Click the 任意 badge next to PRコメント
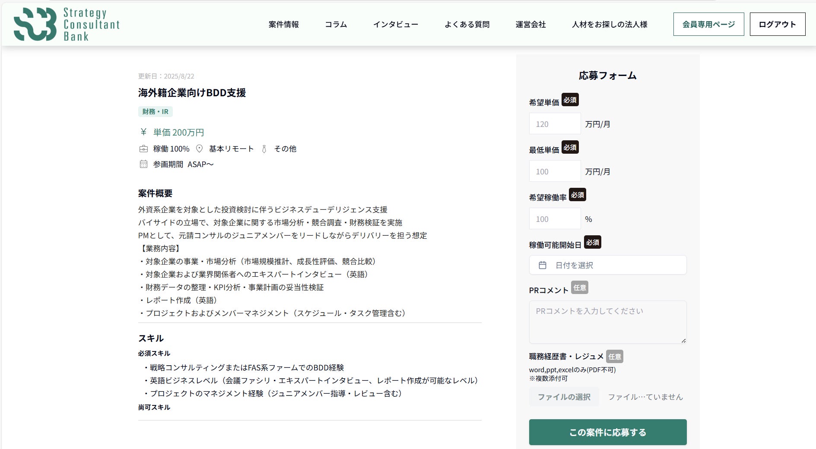Viewport: 816px width, 449px height. 580,288
